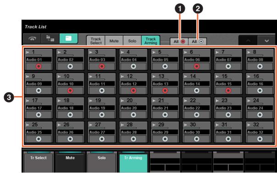The width and height of the screenshot is (277, 173).
Task: Arm all tracks with All red button
Action: (179, 42)
